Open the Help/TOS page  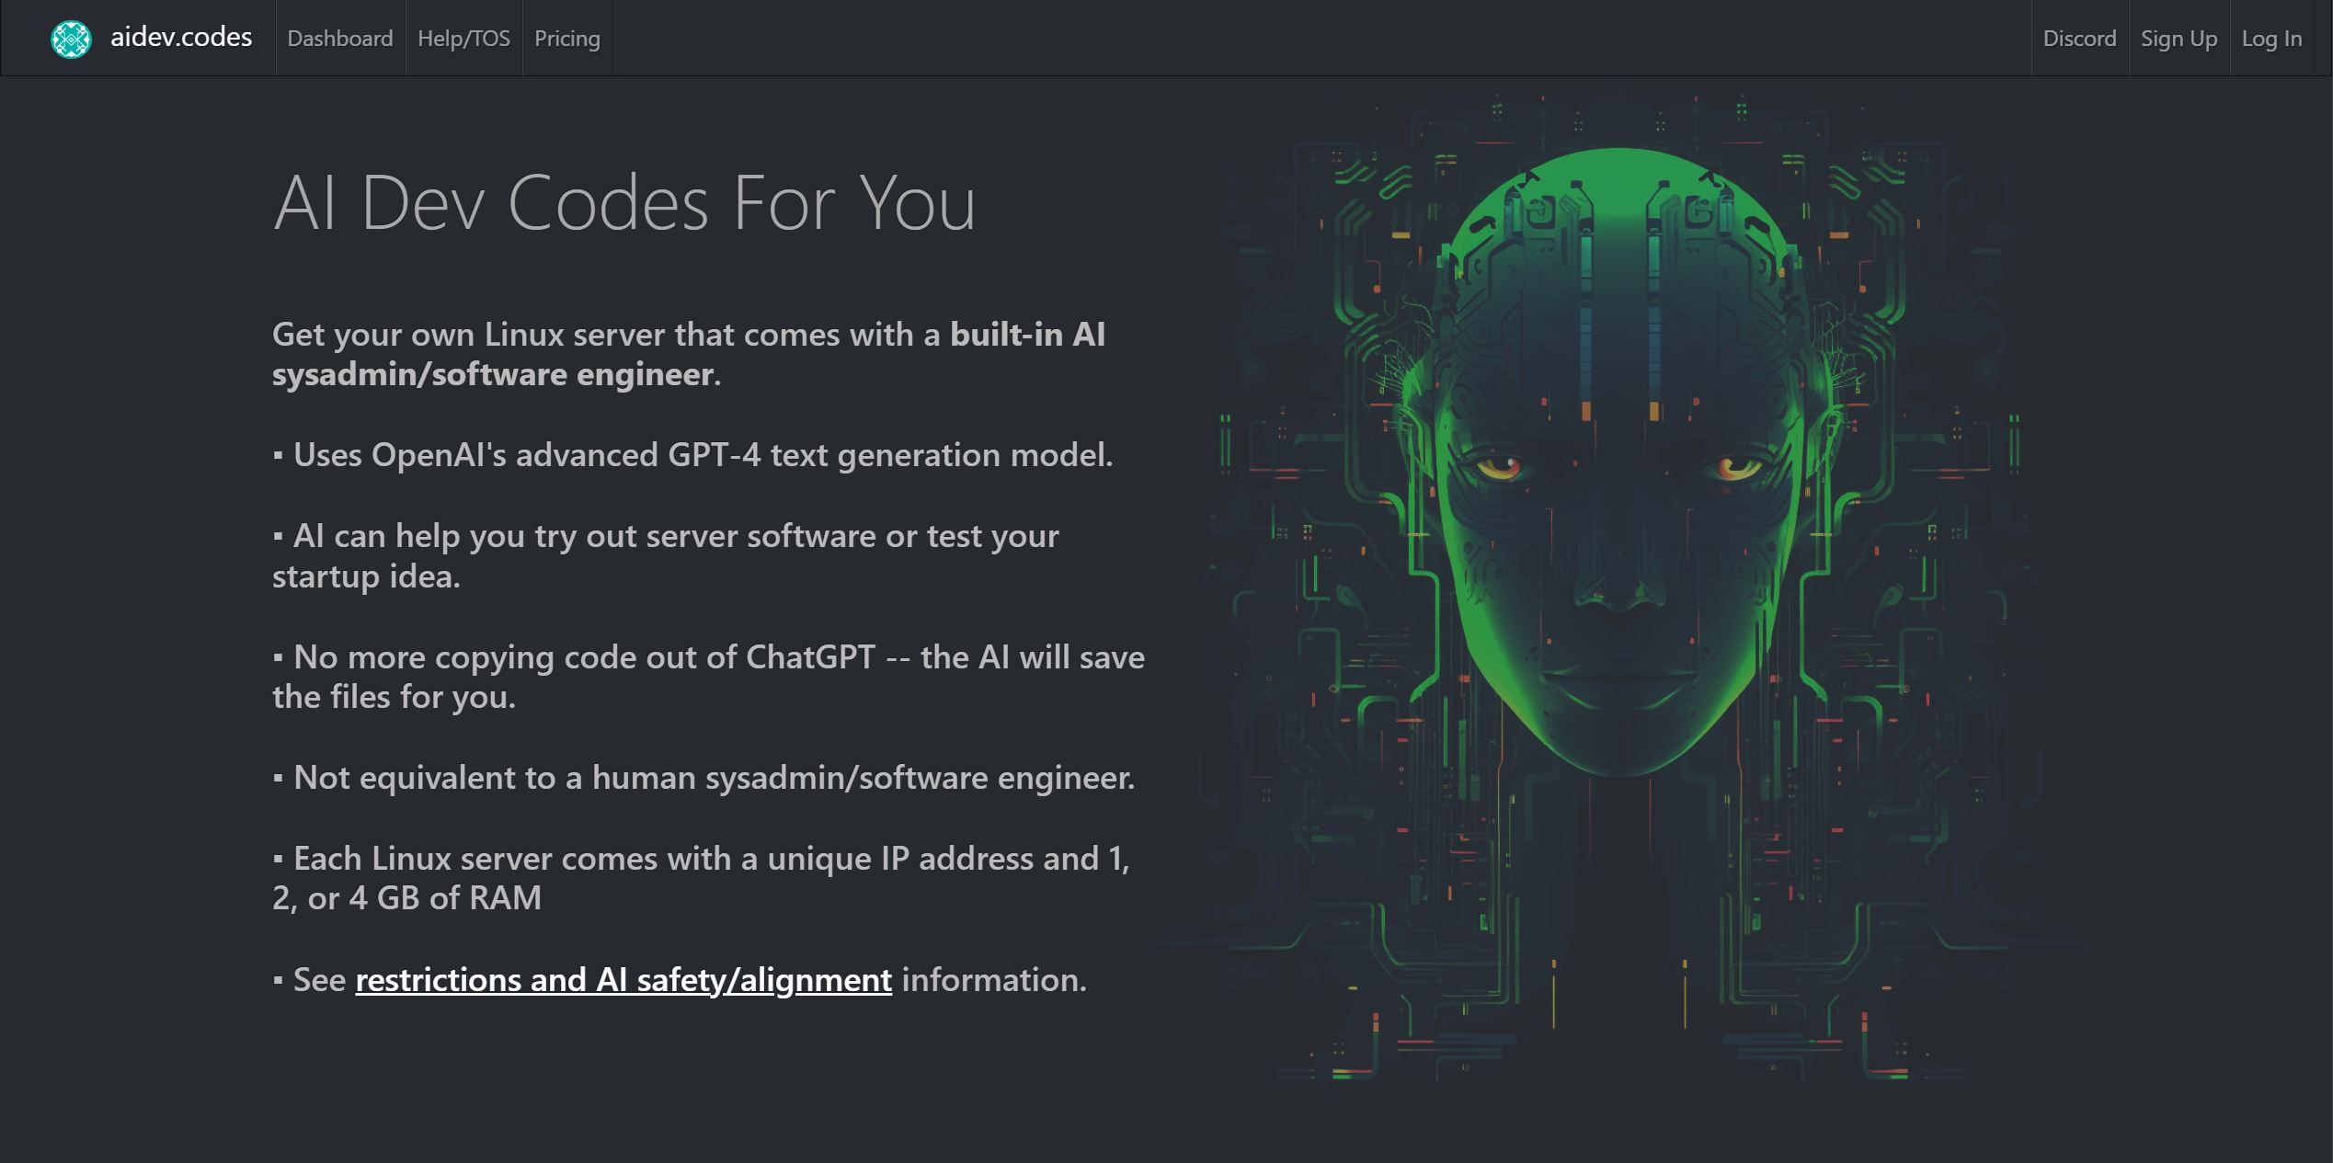click(x=463, y=39)
